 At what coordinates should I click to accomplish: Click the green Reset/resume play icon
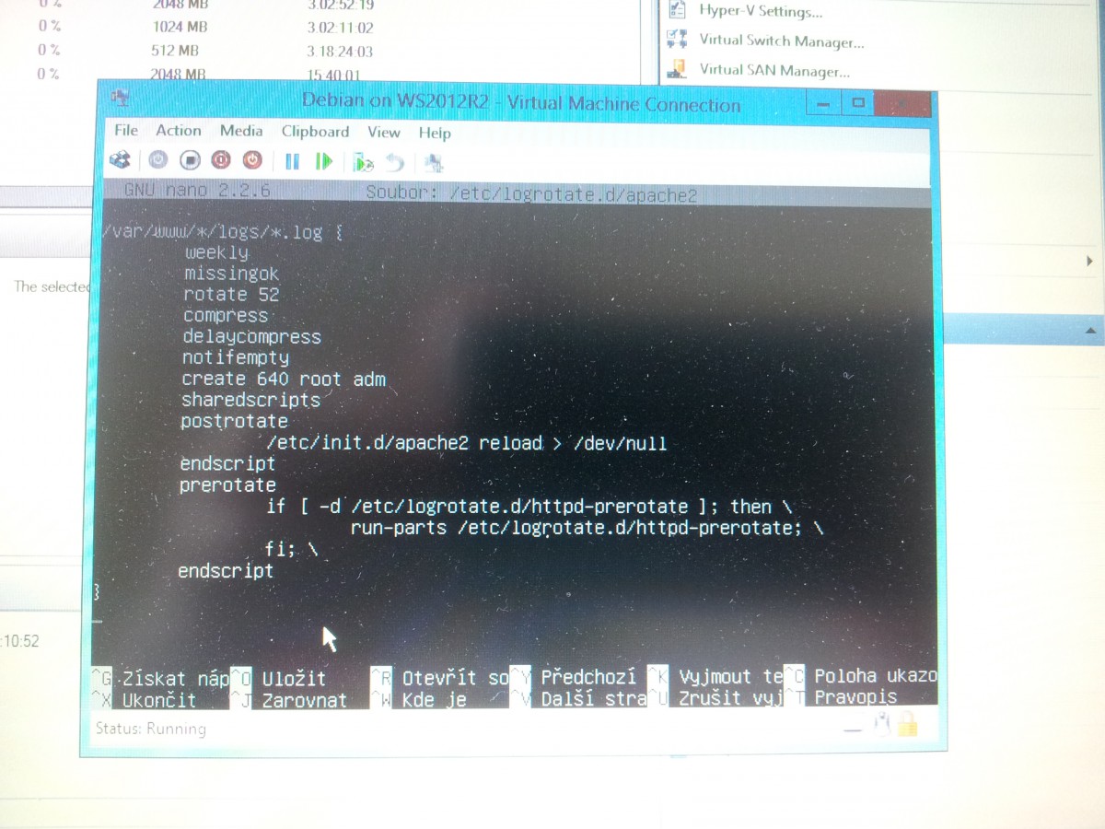(323, 161)
